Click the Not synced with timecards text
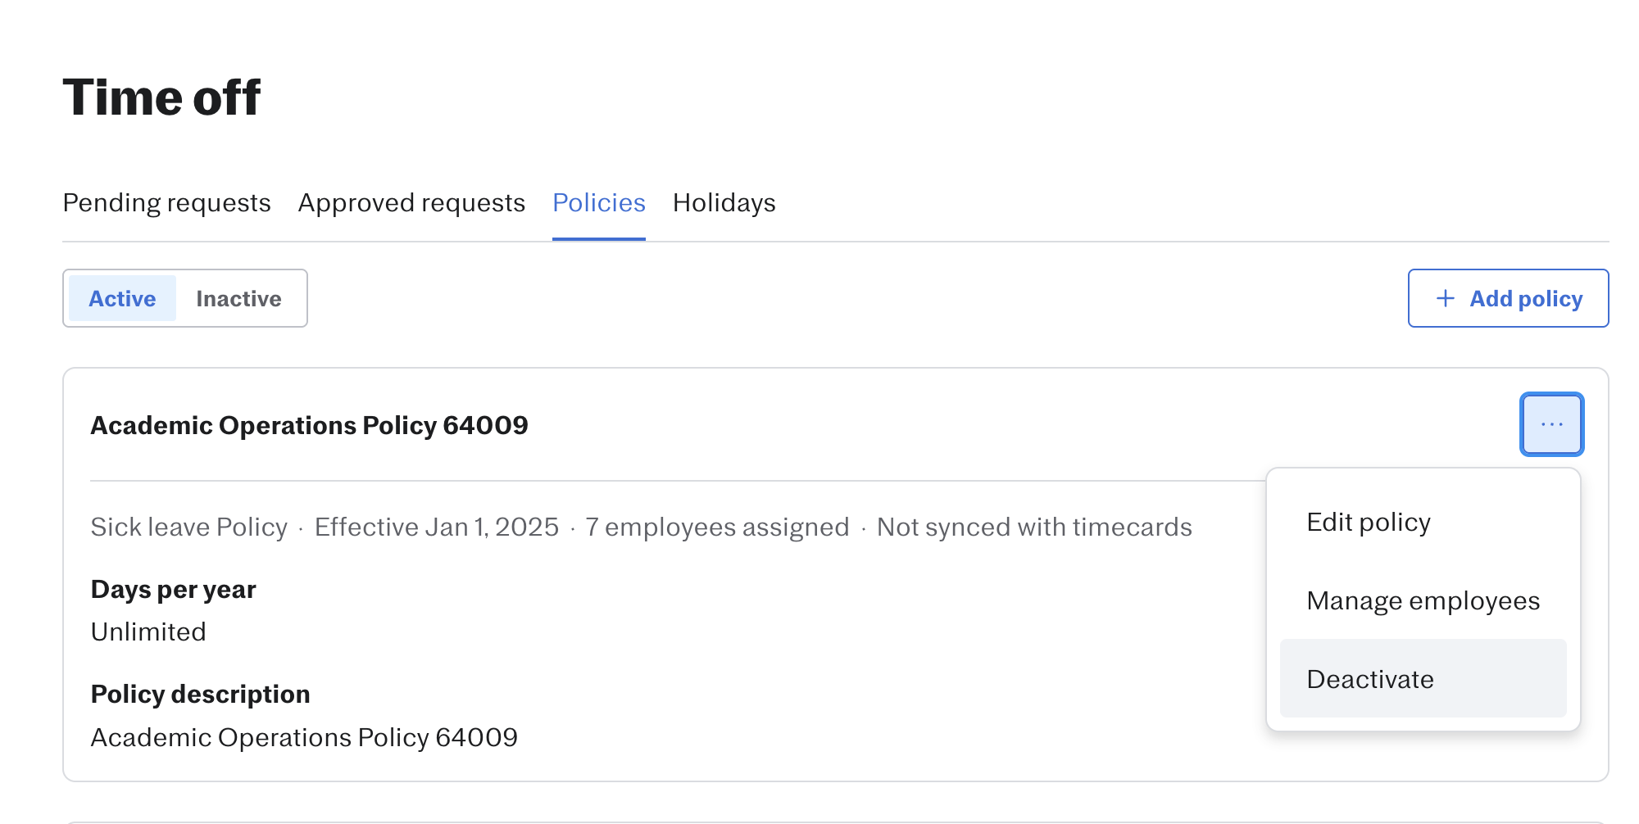The height and width of the screenshot is (824, 1639). (1034, 527)
